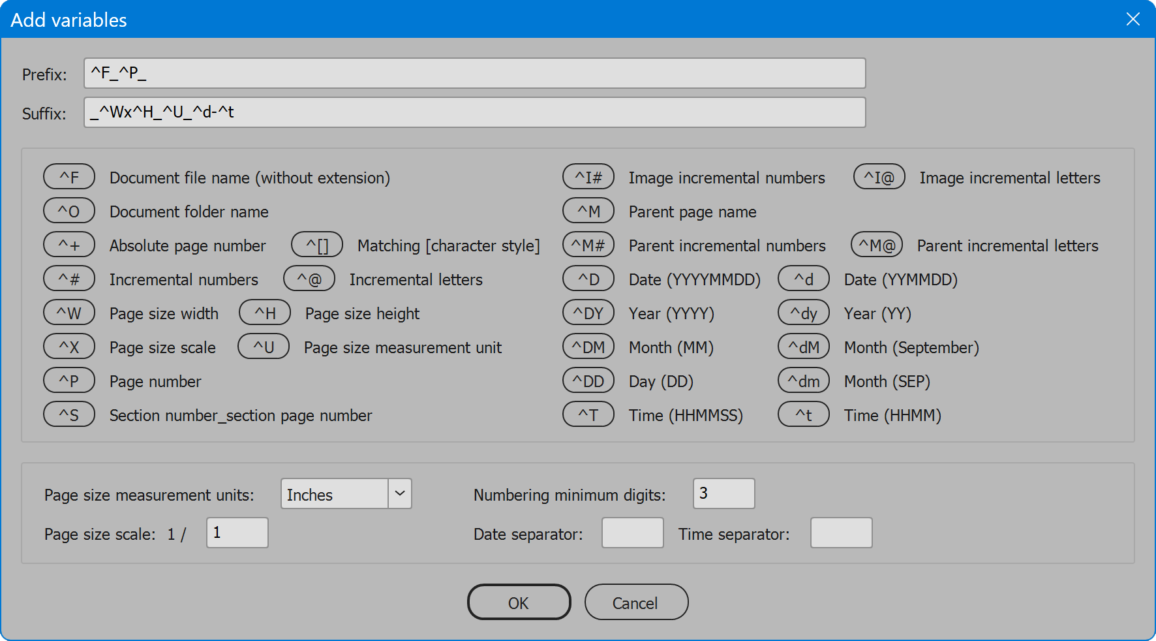1156x641 pixels.
Task: Add the ^+ absolute page number variable
Action: tap(69, 245)
